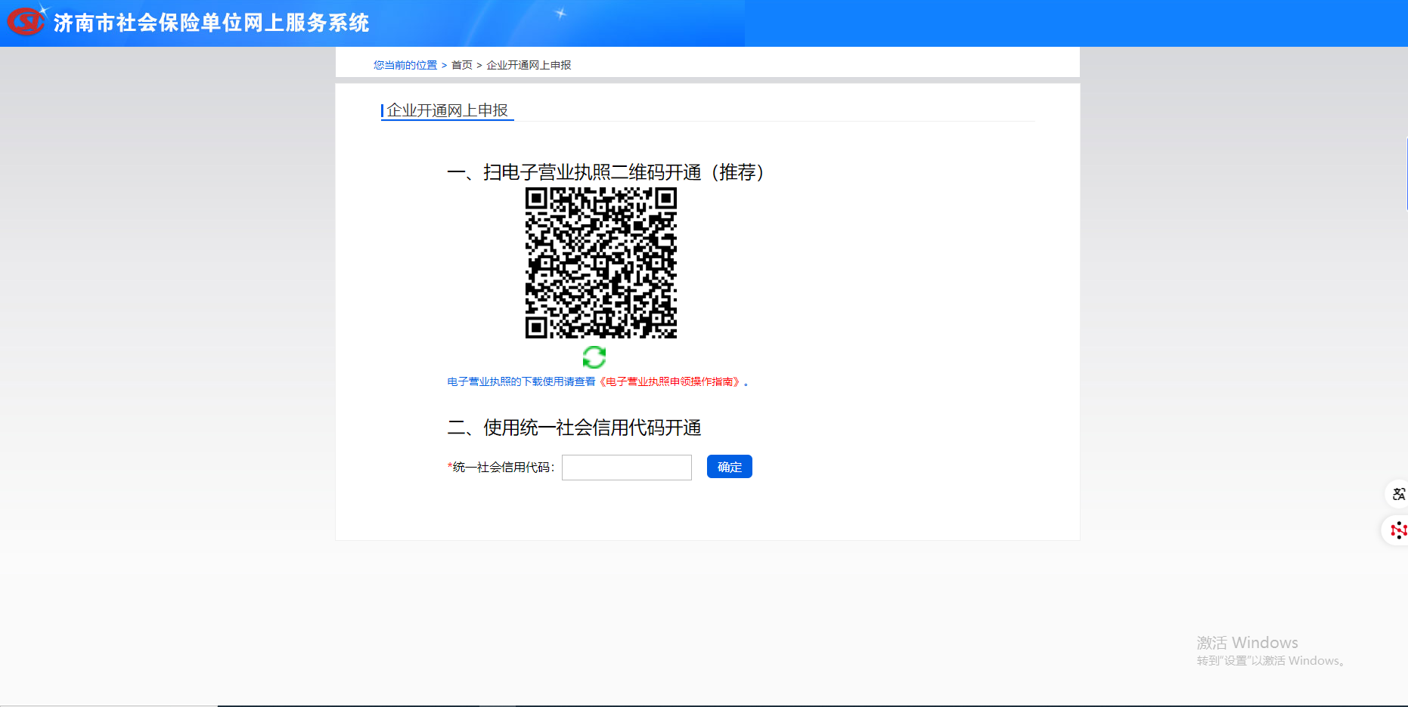Click the social insurance logo in header
1408x707 pixels.
point(26,20)
